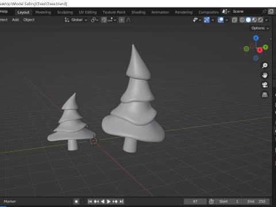Switch to Layout workspace tab

coord(24,12)
